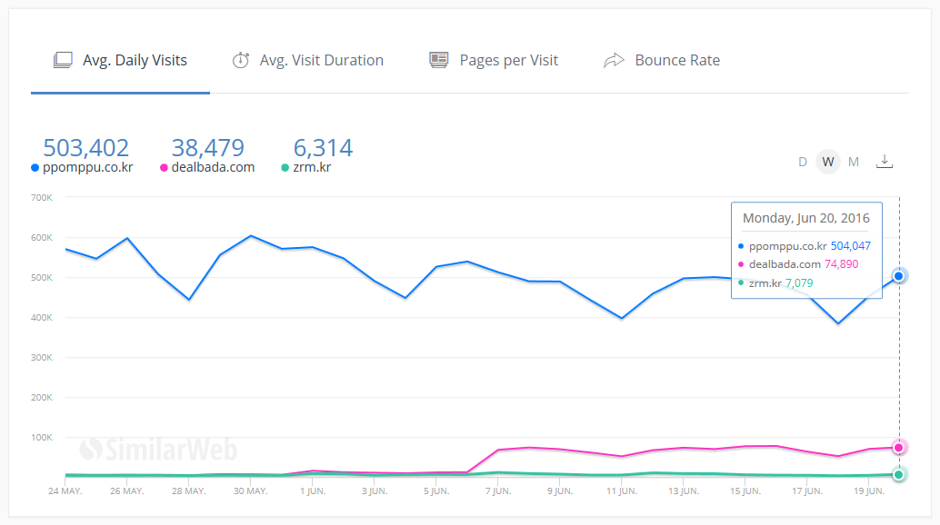
Task: Open the Bounce Rate tab
Action: click(x=676, y=60)
